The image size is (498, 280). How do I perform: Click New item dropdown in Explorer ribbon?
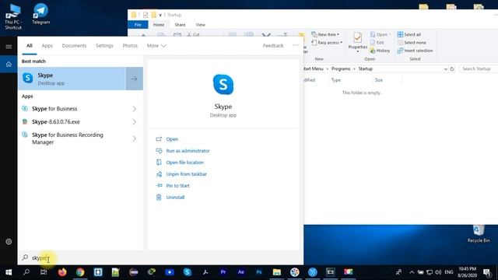[x=325, y=34]
